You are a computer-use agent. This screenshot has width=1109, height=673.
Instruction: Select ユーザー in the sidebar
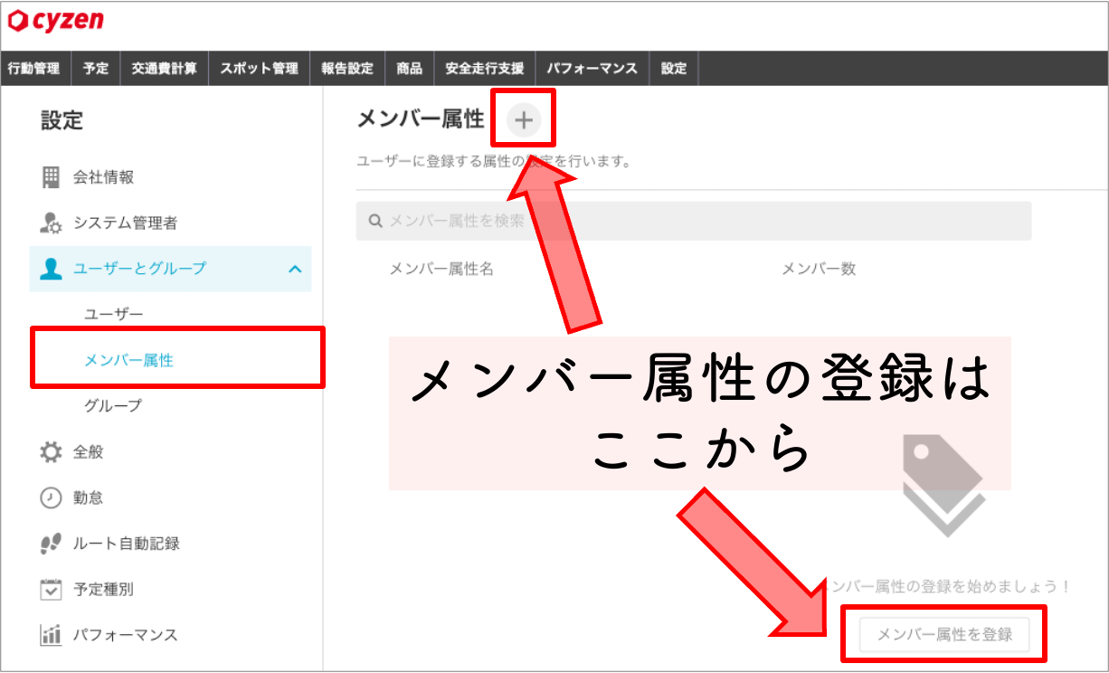[114, 314]
